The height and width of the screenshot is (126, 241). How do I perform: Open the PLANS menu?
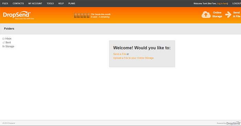(x=72, y=3)
